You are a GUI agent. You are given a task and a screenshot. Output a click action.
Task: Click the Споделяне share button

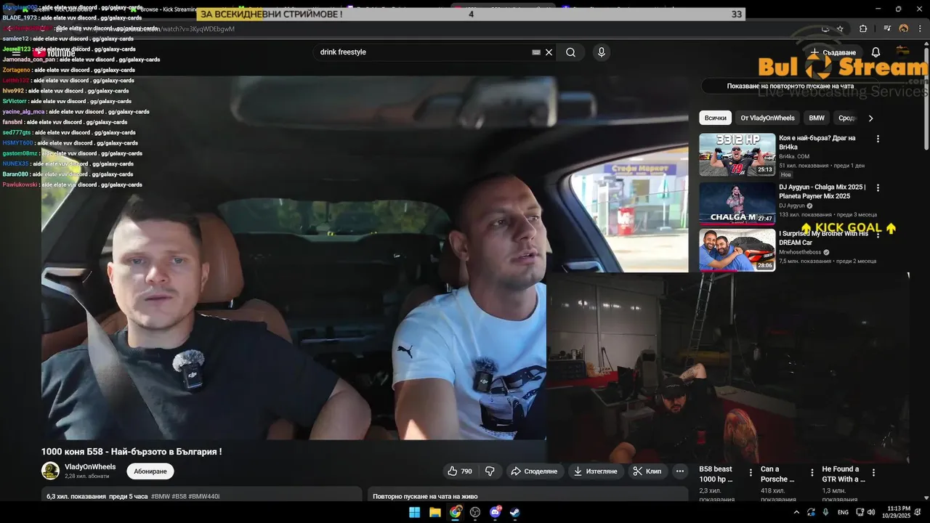click(x=534, y=471)
